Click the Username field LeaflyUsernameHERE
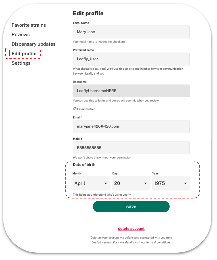 pyautogui.click(x=131, y=91)
